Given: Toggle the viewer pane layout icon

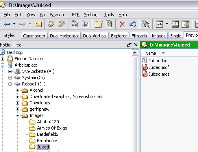Looking at the screenshot, I should (185, 24).
